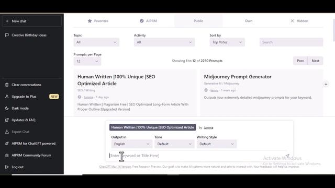The width and height of the screenshot is (335, 188).
Task: Select Export Chat
Action: pyautogui.click(x=32, y=132)
